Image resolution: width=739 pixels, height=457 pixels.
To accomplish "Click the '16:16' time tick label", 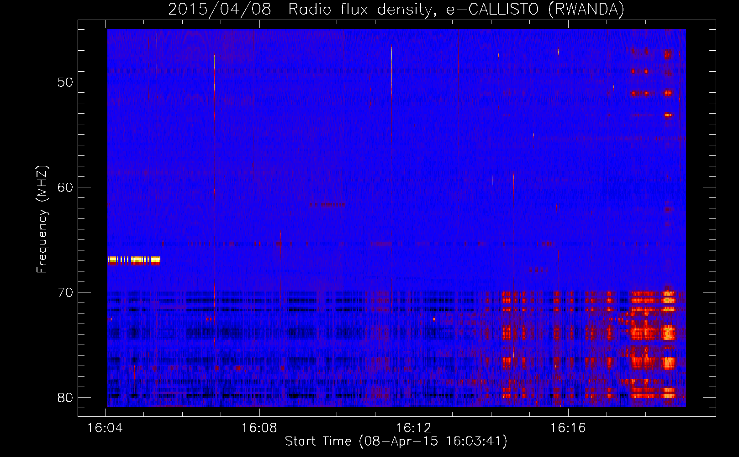I will click(568, 428).
